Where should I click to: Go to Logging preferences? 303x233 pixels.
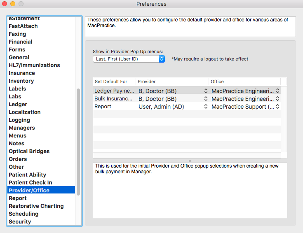19,120
